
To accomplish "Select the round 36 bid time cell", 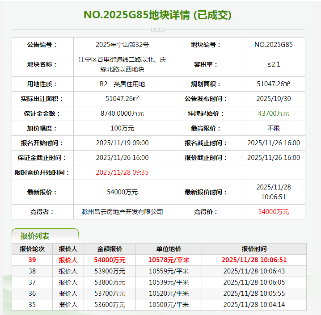I will [254, 294].
